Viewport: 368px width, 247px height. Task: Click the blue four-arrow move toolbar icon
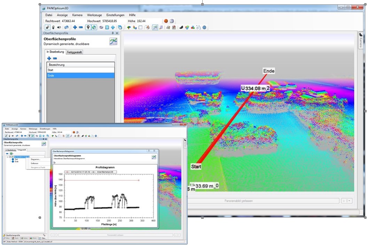tap(113, 27)
